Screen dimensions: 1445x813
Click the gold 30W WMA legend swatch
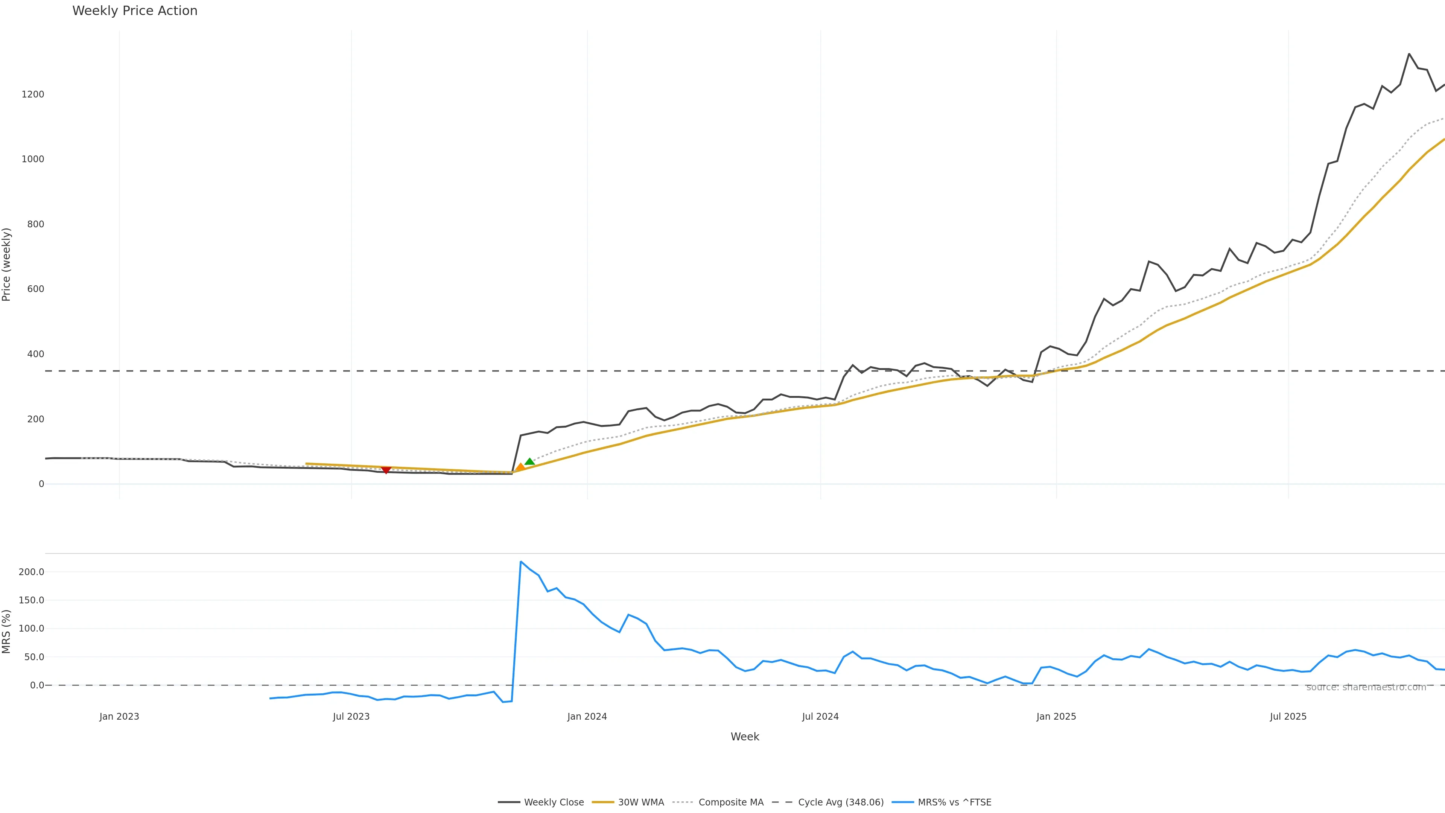point(603,802)
